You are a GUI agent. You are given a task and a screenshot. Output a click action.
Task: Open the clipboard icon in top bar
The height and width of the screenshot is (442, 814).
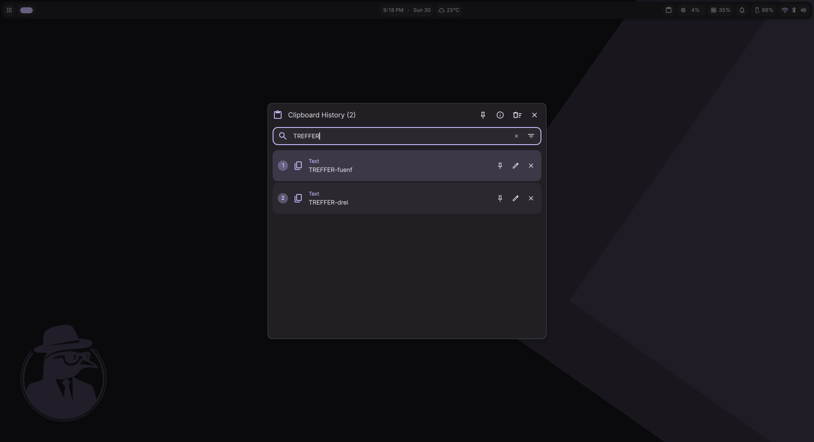(668, 10)
